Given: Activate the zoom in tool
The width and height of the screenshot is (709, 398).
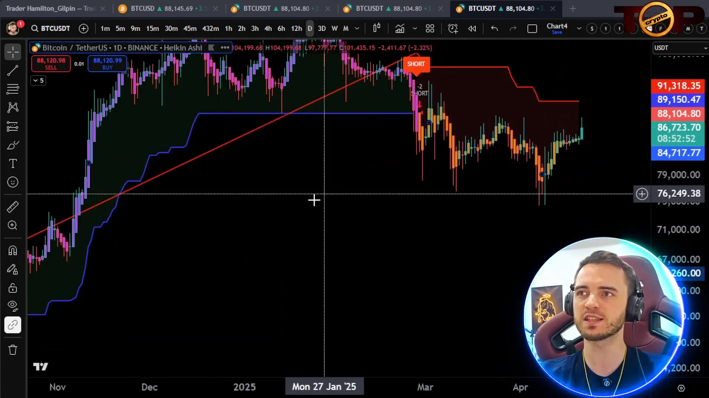Looking at the screenshot, I should point(13,225).
